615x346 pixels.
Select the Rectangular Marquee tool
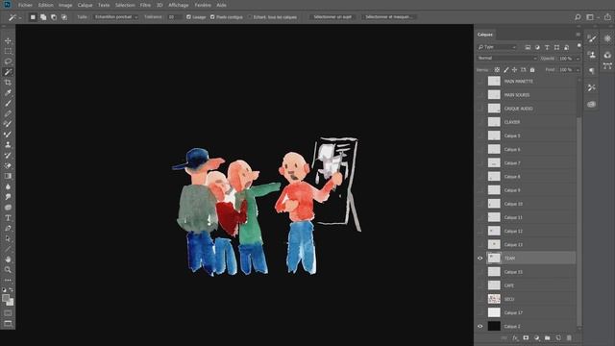pyautogui.click(x=8, y=51)
